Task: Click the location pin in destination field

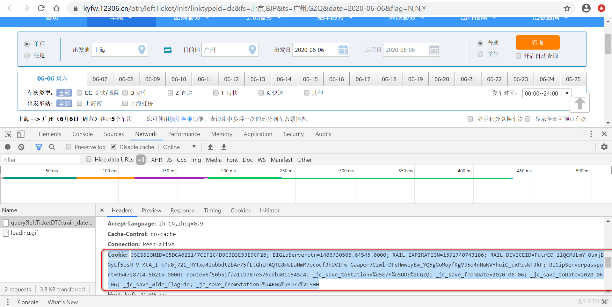Action: point(252,50)
